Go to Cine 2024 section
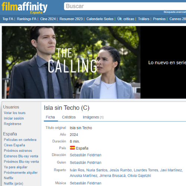The width and height of the screenshot is (186, 186). click(x=48, y=19)
